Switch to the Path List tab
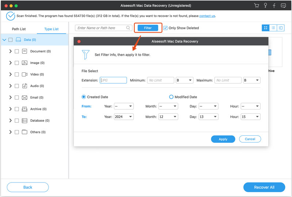The width and height of the screenshot is (292, 197). pos(19,29)
